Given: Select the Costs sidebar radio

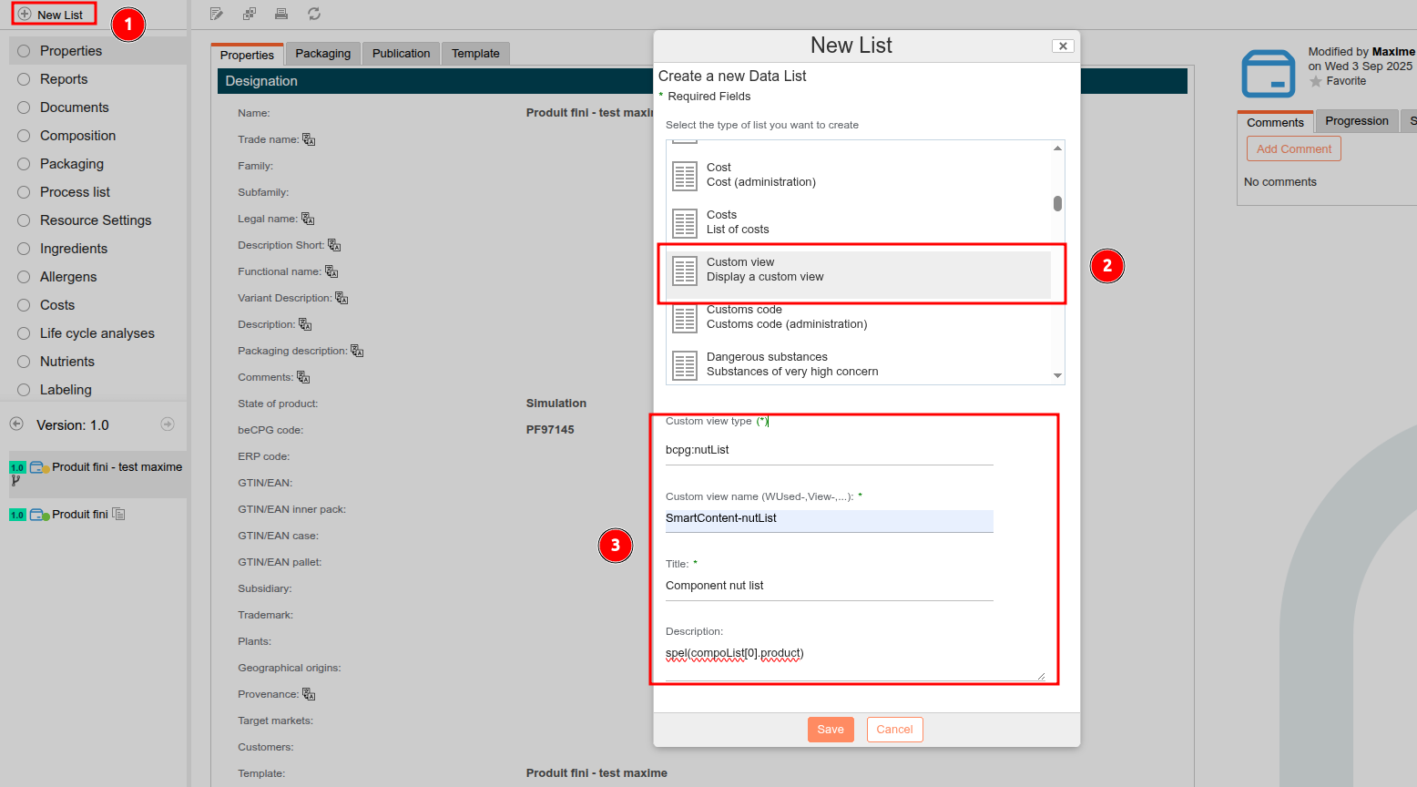Looking at the screenshot, I should click(x=24, y=305).
